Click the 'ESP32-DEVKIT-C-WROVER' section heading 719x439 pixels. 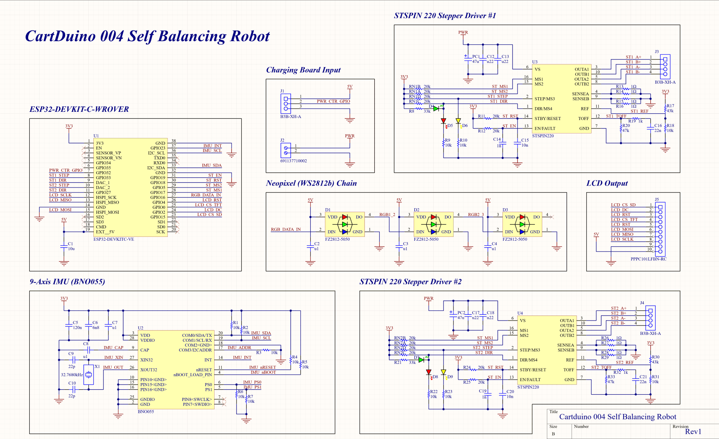79,109
